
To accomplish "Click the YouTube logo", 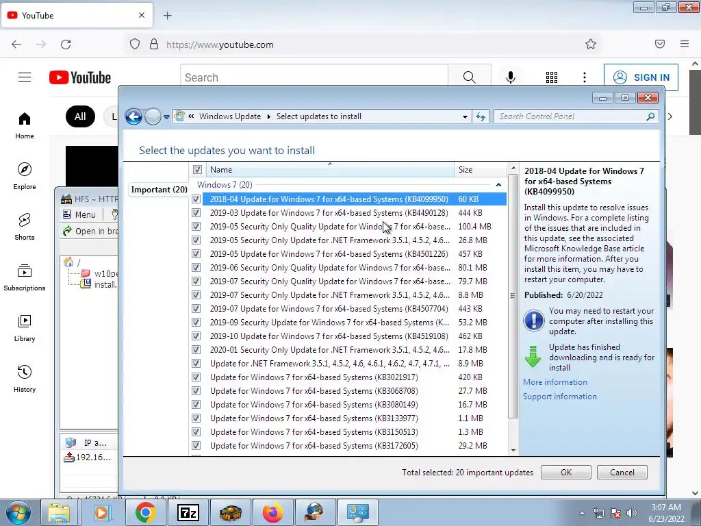I will pos(80,77).
